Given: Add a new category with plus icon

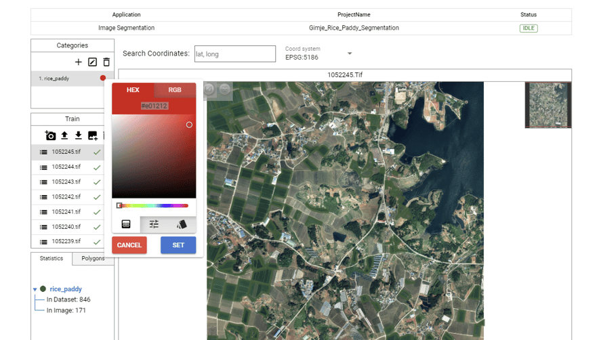Looking at the screenshot, I should (x=79, y=62).
